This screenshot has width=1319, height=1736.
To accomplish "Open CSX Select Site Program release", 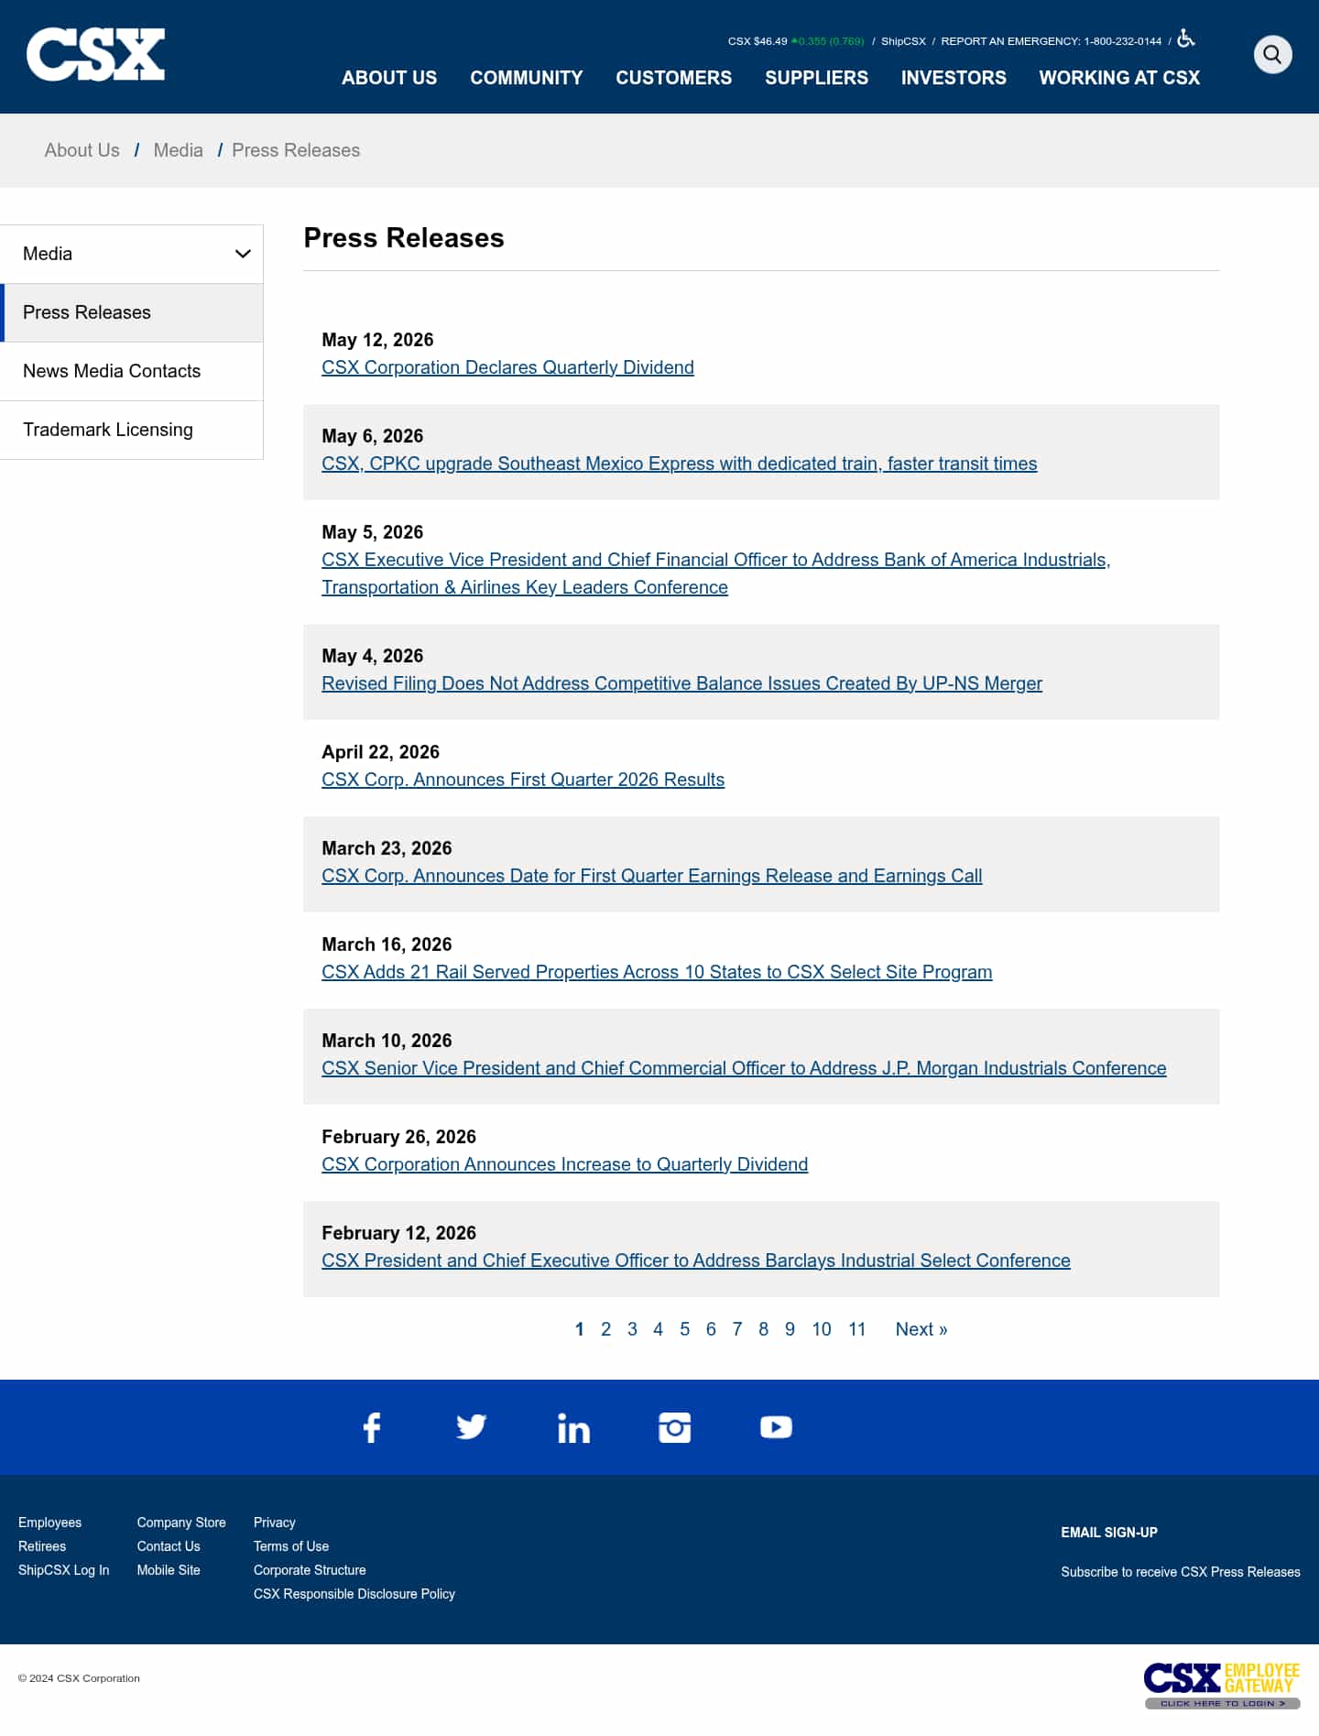I will pos(657,972).
